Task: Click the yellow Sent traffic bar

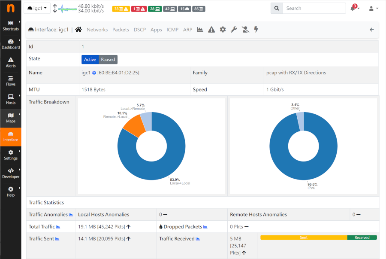Action: click(x=304, y=237)
